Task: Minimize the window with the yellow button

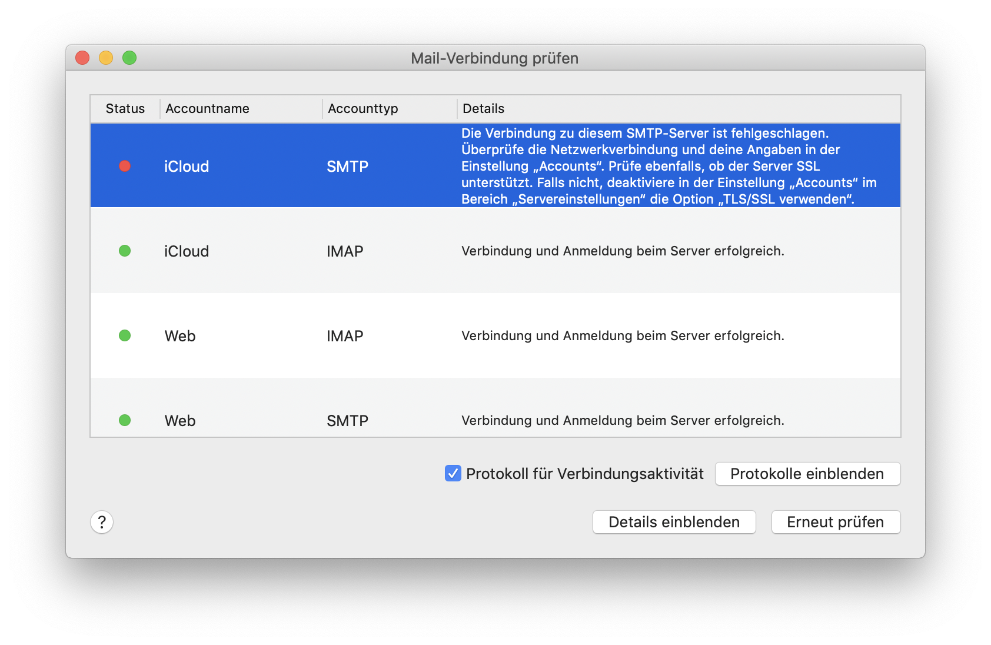Action: pos(106,58)
